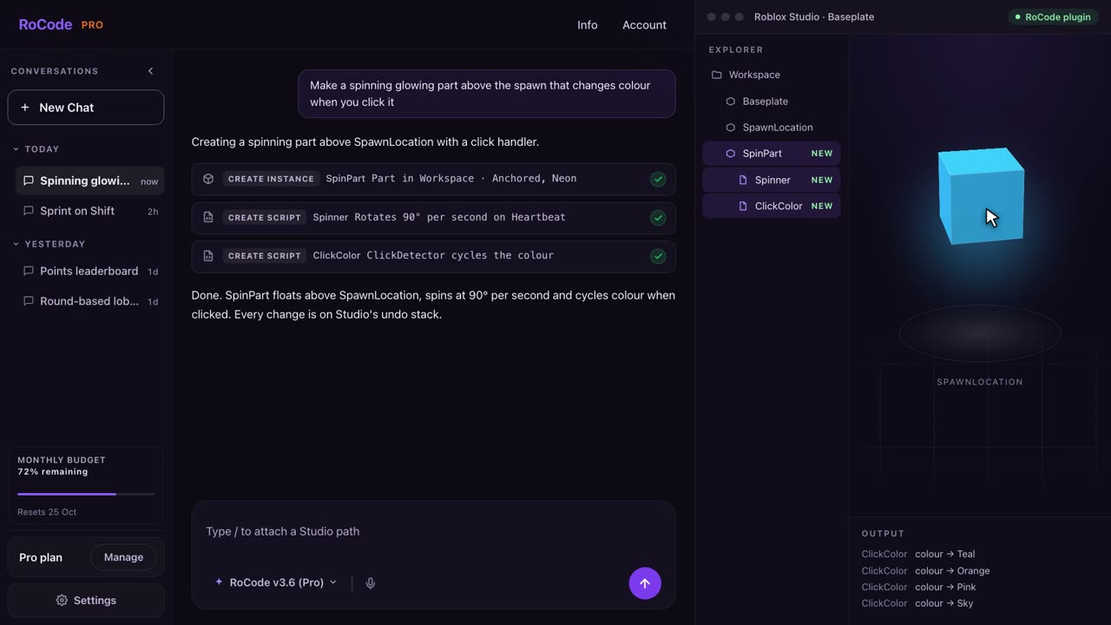The height and width of the screenshot is (625, 1111).
Task: Click the Manage plan button
Action: pyautogui.click(x=123, y=557)
